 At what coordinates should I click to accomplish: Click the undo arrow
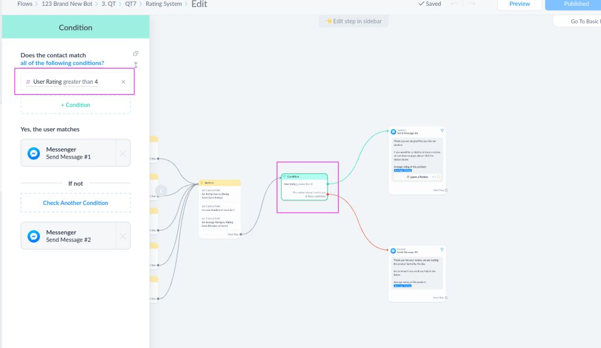click(x=454, y=4)
